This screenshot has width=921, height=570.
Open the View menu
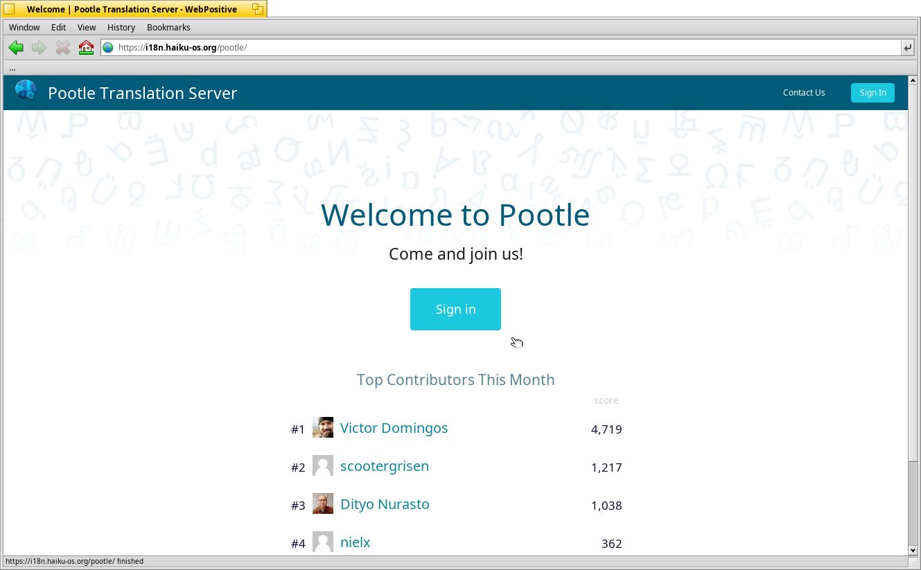coord(87,27)
